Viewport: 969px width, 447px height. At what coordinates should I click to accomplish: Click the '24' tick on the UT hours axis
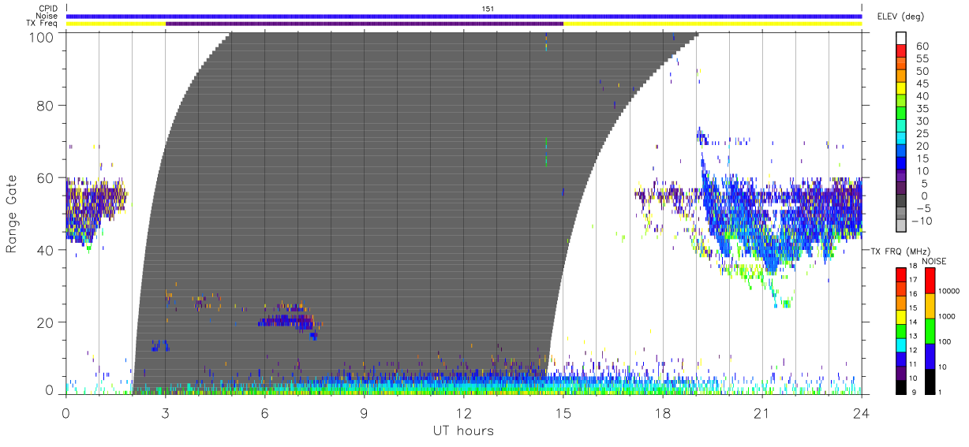click(x=862, y=412)
